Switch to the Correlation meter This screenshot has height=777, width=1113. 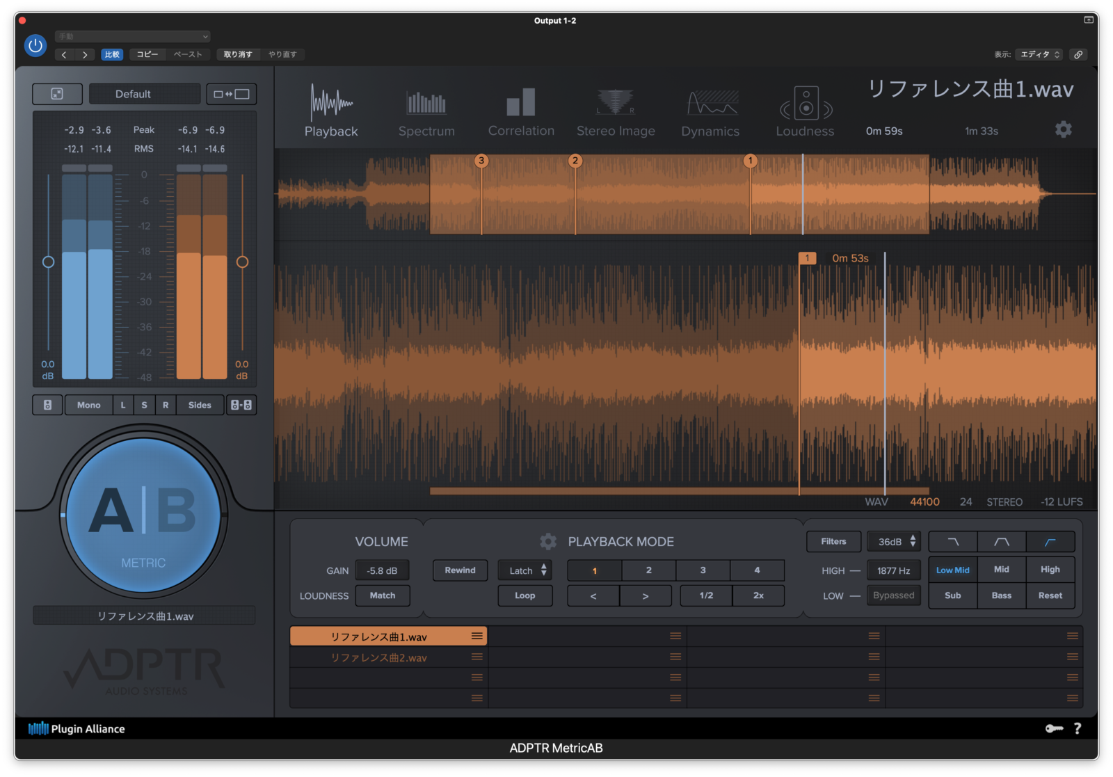tap(521, 111)
